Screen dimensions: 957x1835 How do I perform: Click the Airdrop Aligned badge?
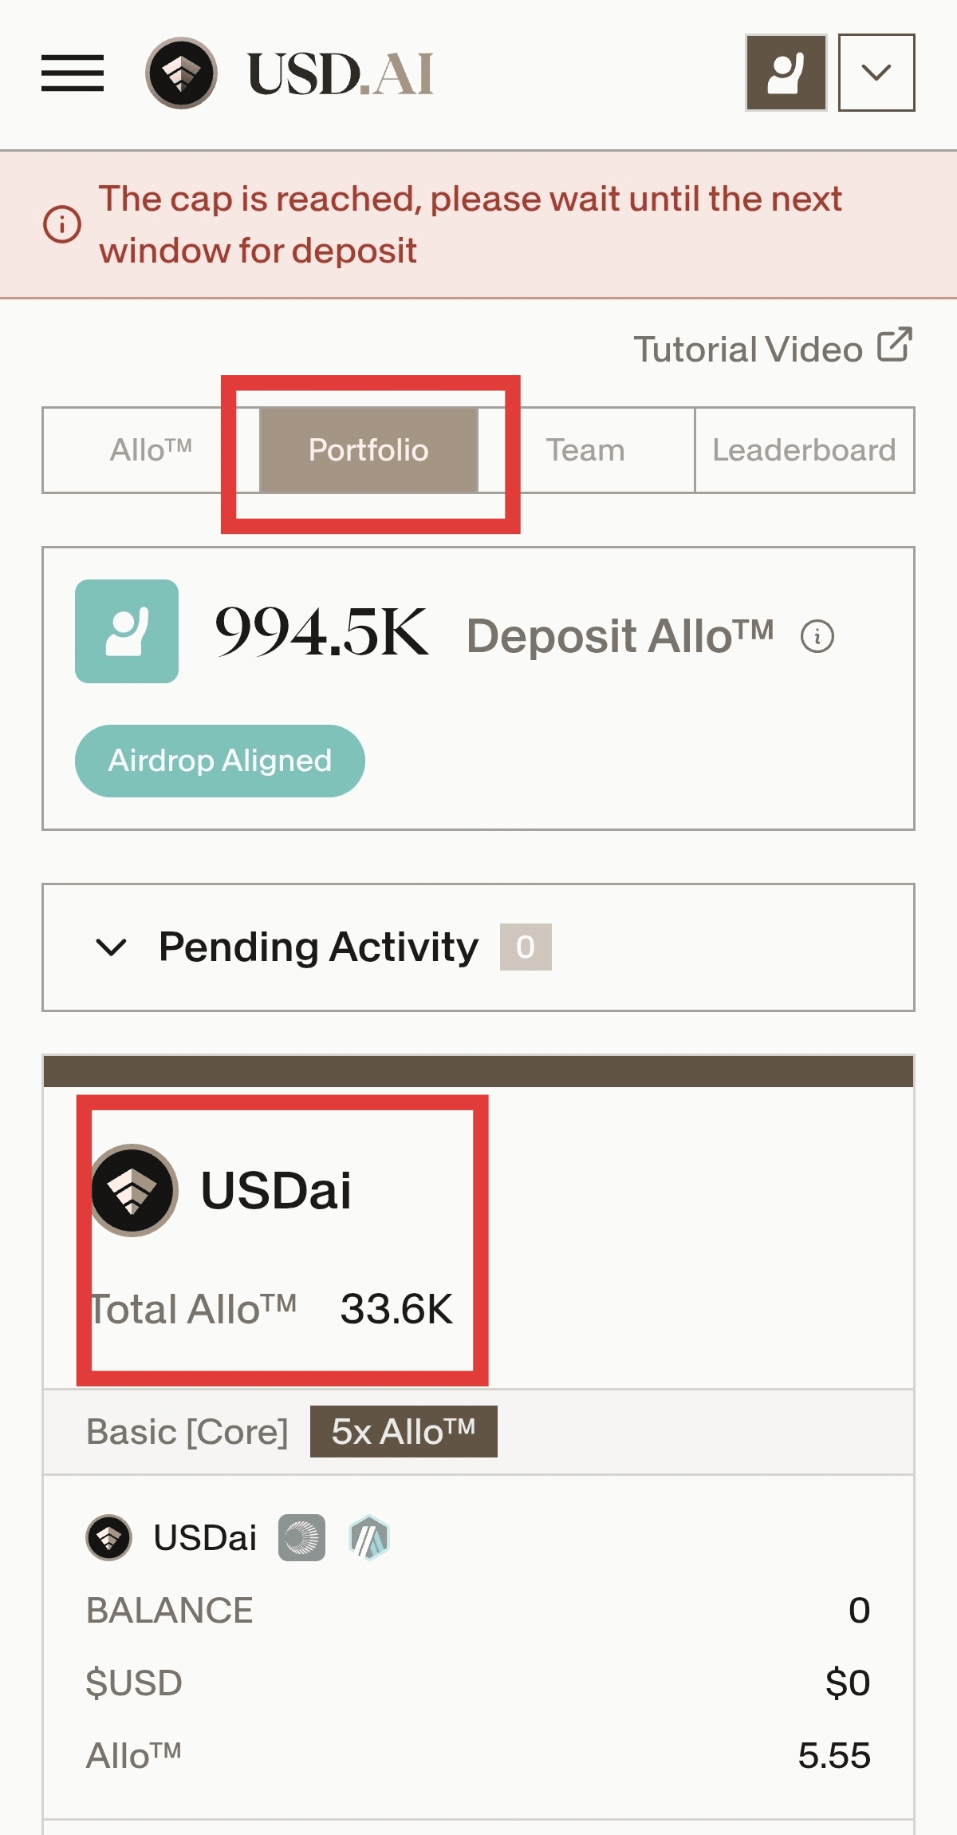point(220,761)
